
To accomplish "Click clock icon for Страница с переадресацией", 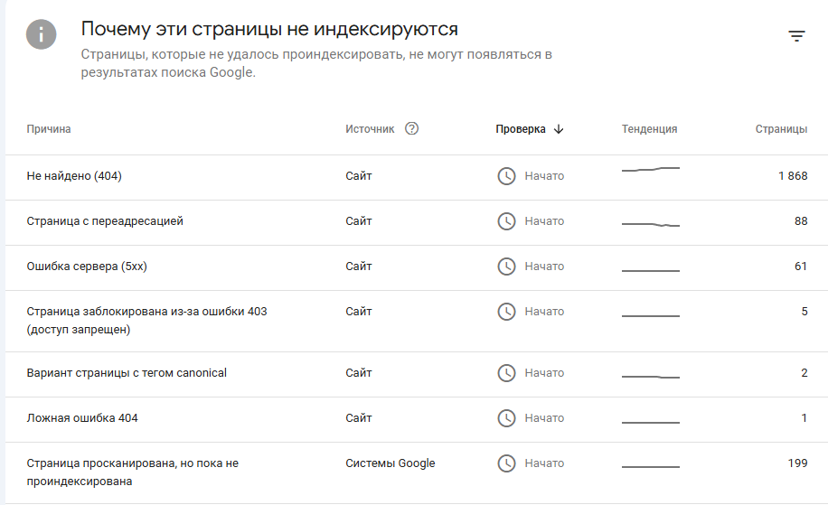I will (x=507, y=221).
